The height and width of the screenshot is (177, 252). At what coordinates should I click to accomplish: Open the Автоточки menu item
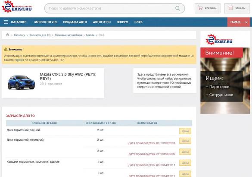coord(102,22)
